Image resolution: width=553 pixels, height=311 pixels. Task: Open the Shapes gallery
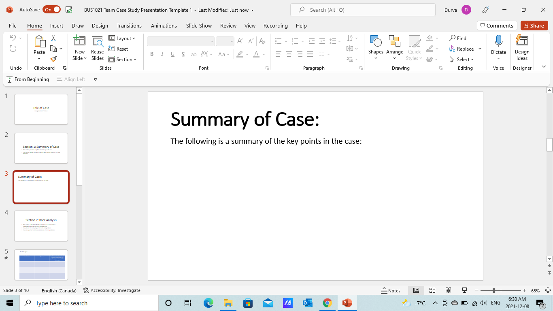pyautogui.click(x=376, y=48)
